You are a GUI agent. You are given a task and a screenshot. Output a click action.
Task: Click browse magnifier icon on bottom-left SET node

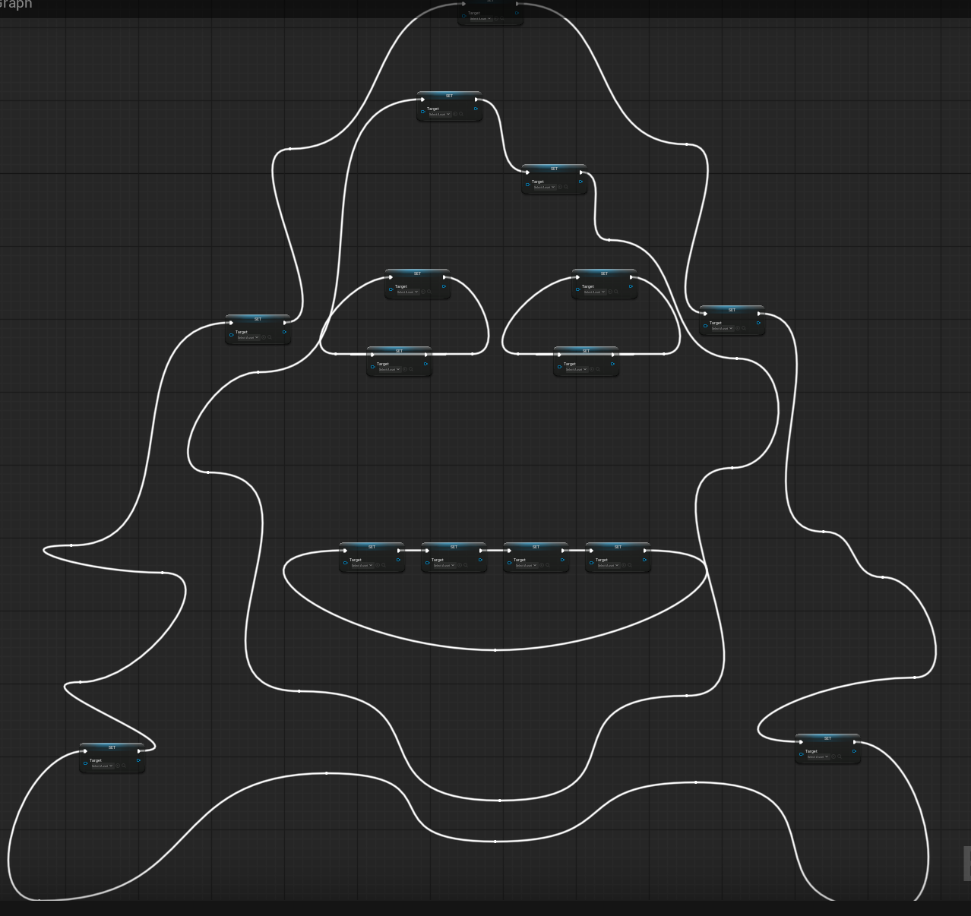pos(124,766)
